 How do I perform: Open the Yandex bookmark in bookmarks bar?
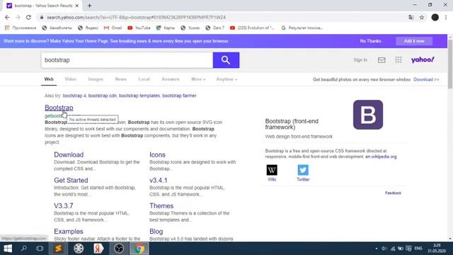click(88, 28)
